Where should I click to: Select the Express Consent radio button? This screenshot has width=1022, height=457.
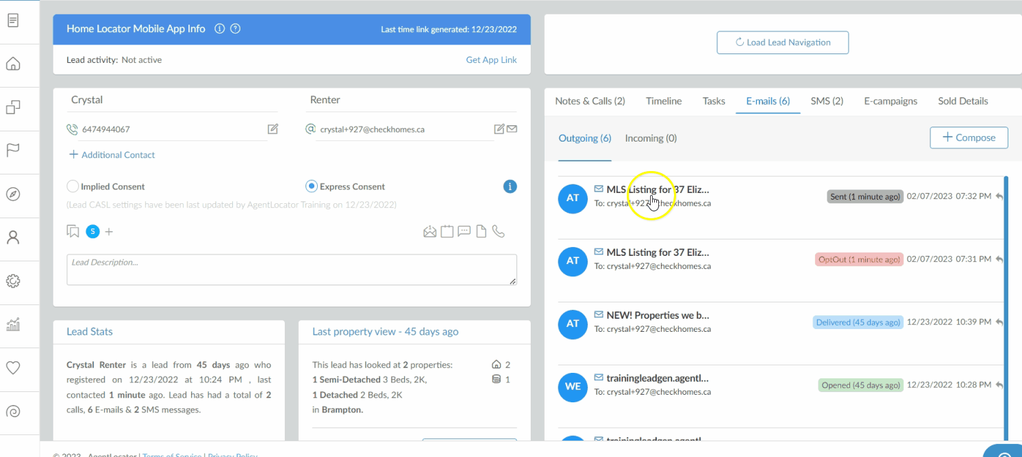(x=311, y=186)
